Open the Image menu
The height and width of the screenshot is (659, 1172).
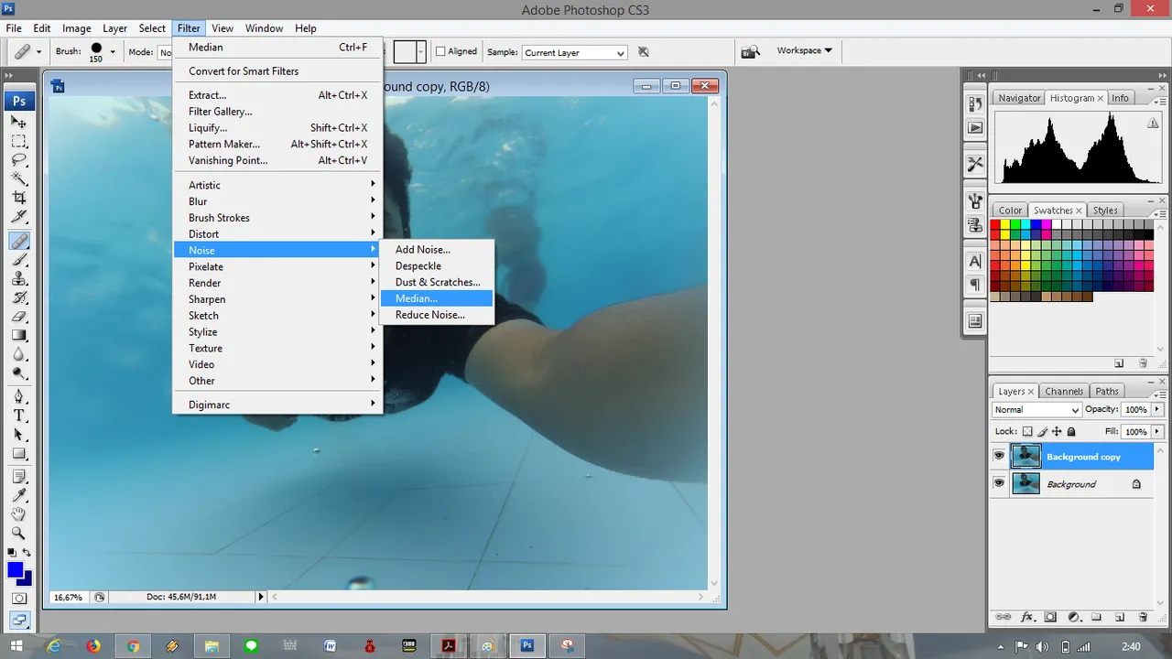(x=76, y=28)
